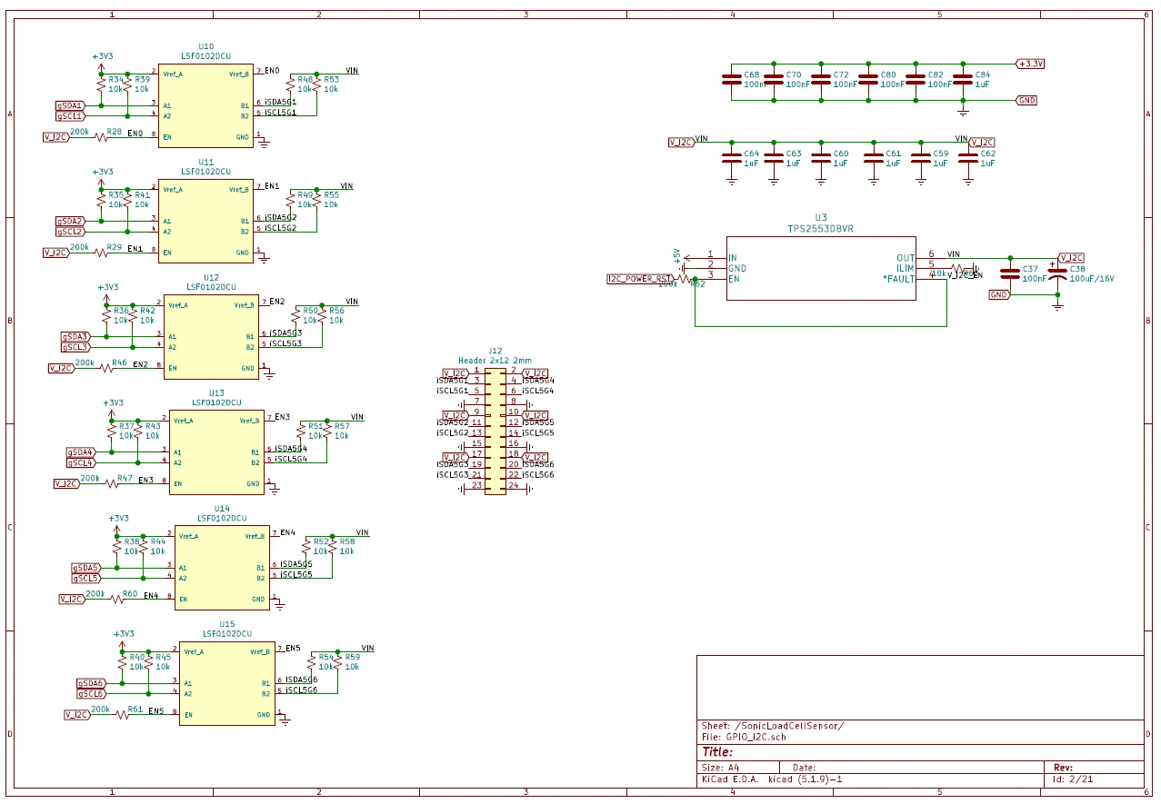Pick capacitor C59 symbol
Image resolution: width=1161 pixels, height=804 pixels.
tap(921, 158)
